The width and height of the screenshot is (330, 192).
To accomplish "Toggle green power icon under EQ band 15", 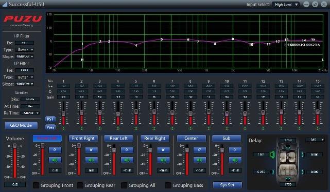I will pos(318,128).
